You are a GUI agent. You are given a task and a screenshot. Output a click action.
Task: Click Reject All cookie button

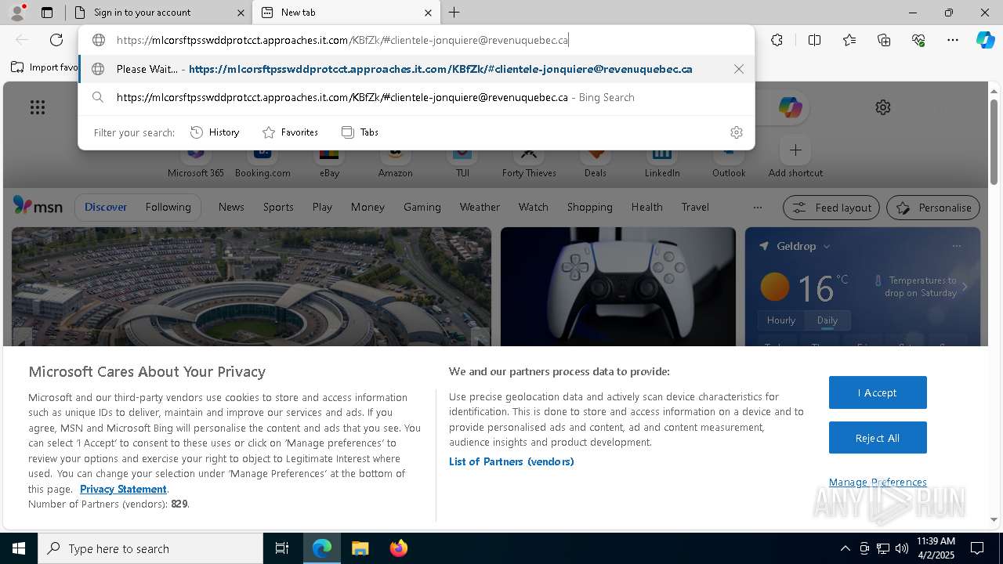pyautogui.click(x=878, y=438)
